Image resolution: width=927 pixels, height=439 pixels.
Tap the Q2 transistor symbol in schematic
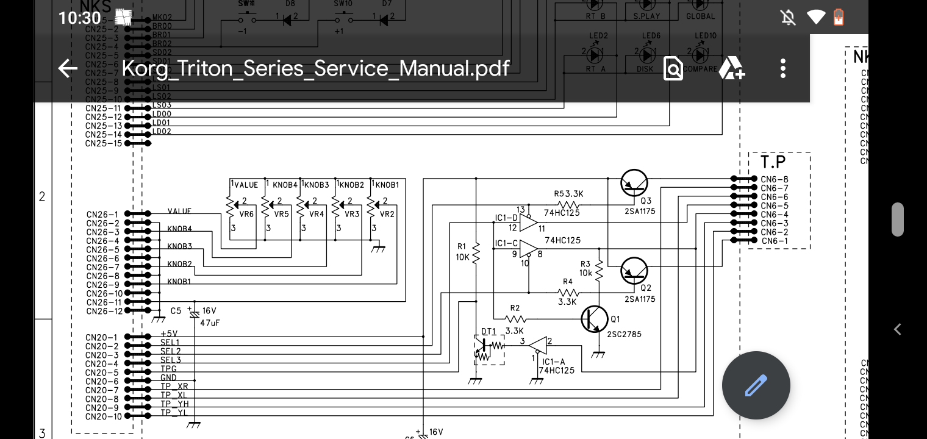[634, 270]
